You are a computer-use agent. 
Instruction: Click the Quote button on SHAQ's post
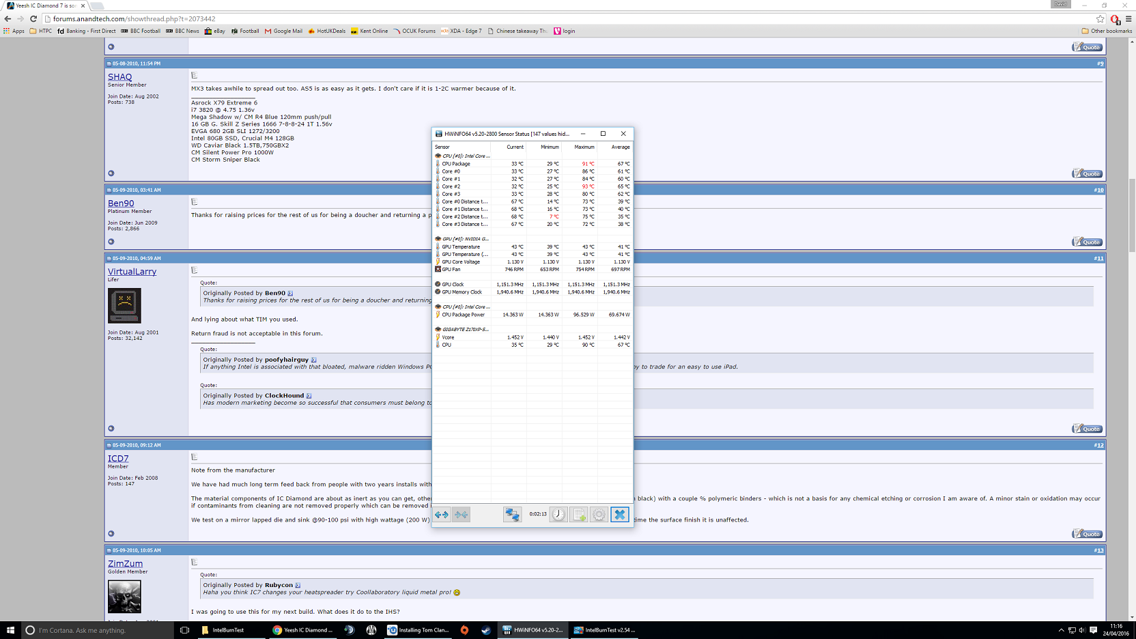click(1087, 173)
